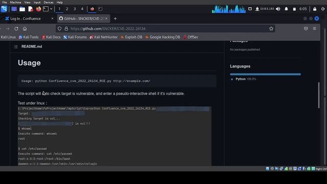Click the 6:05 panel clock
This screenshot has height=184, width=327.
coord(303,9)
